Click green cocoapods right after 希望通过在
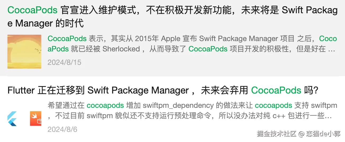The image size is (345, 142). pyautogui.click(x=105, y=105)
